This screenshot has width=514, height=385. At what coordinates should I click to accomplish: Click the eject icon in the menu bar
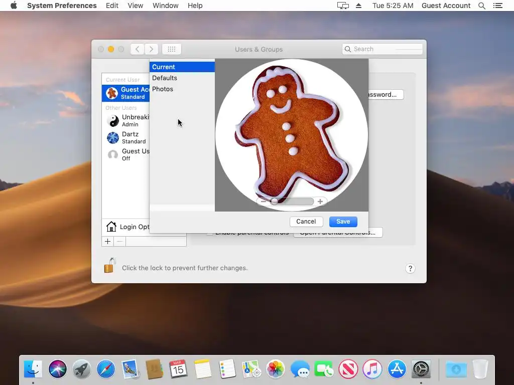pos(358,6)
